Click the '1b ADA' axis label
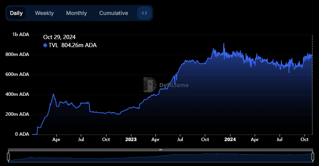The image size is (319, 166). coord(21,35)
